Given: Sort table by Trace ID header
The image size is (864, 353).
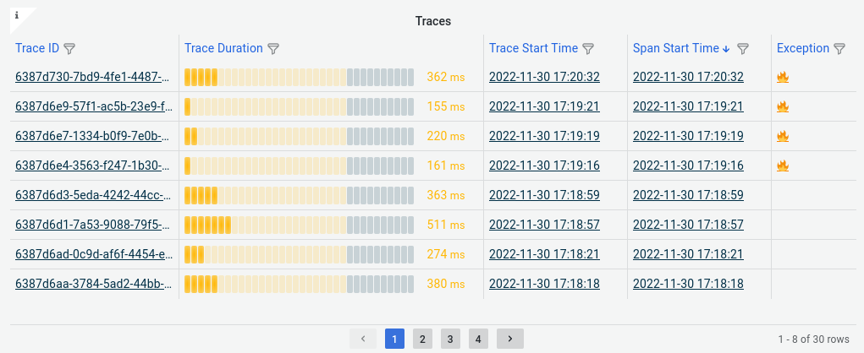Looking at the screenshot, I should (x=37, y=48).
